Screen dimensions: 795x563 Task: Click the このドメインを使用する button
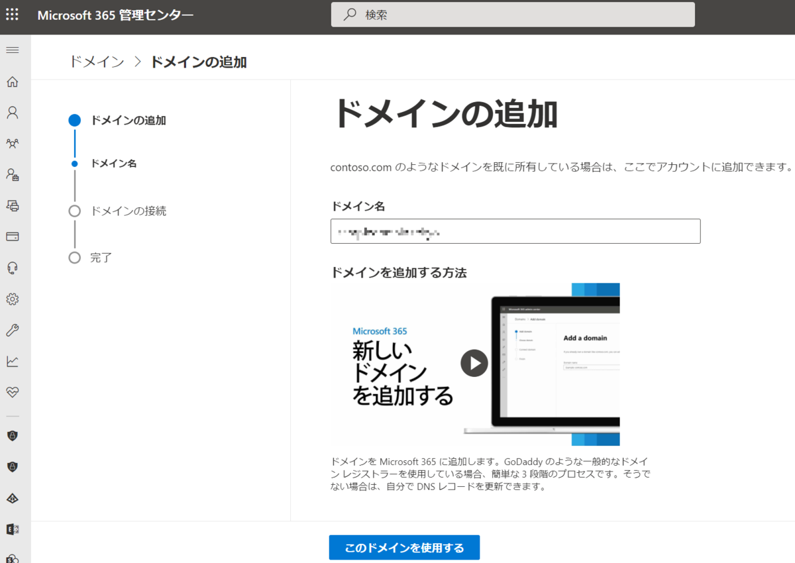404,548
